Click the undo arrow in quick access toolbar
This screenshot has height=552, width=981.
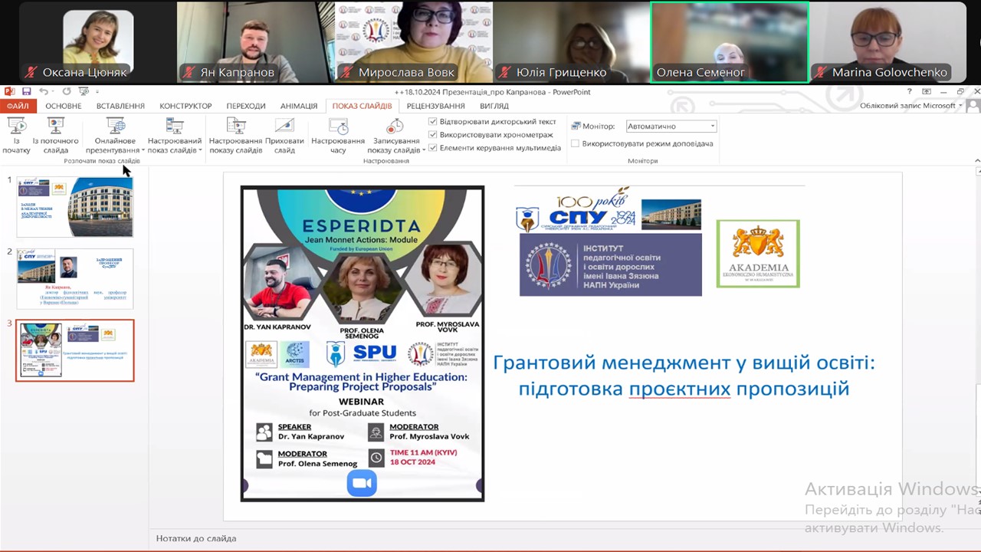coord(43,92)
